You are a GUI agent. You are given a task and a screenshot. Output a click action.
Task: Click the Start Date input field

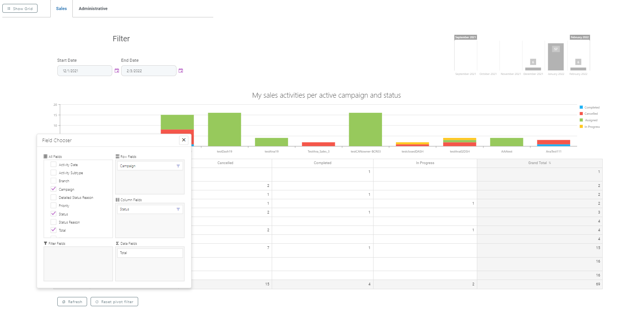coord(85,71)
